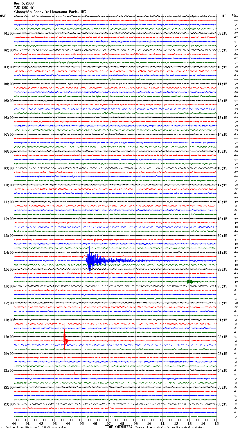
Task: Select the 01:00 MST time label
Action: 9,33
